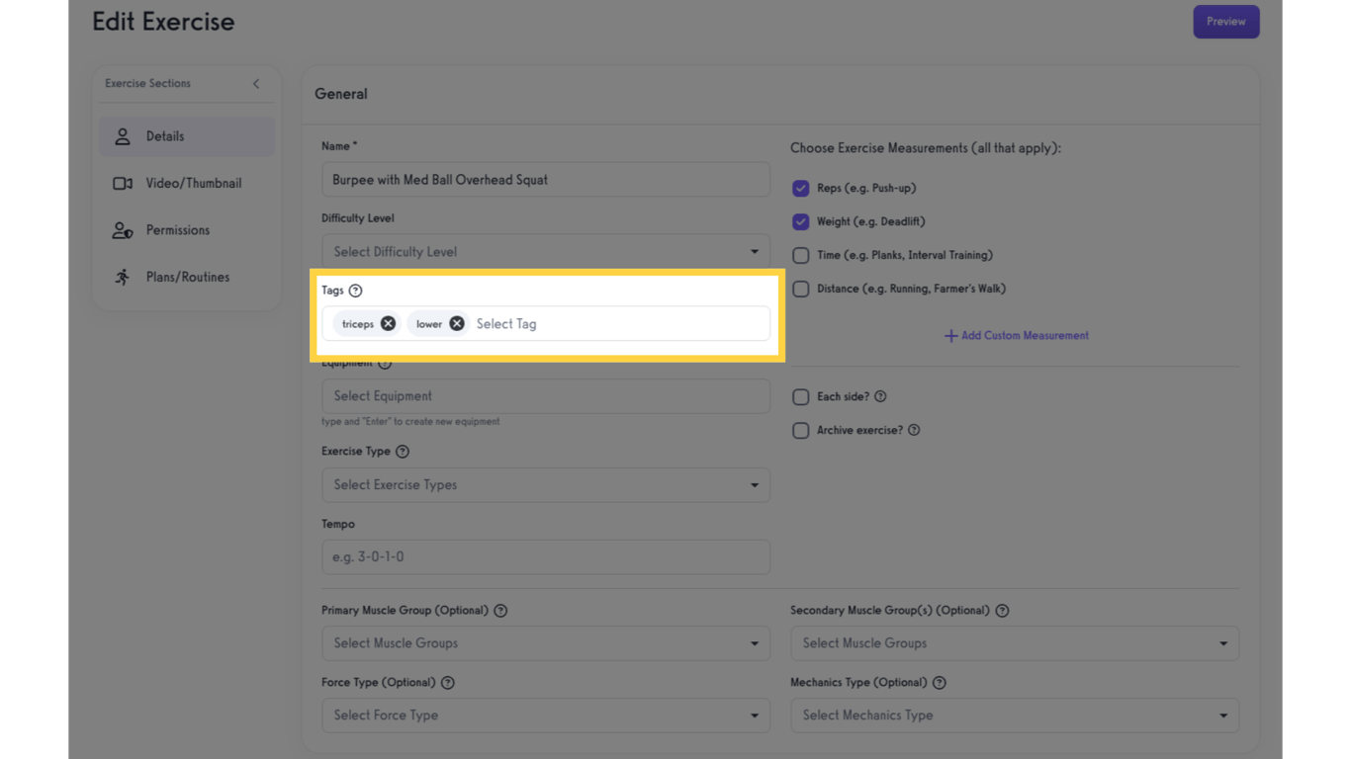Click the Preview button
1351x759 pixels.
(x=1226, y=21)
